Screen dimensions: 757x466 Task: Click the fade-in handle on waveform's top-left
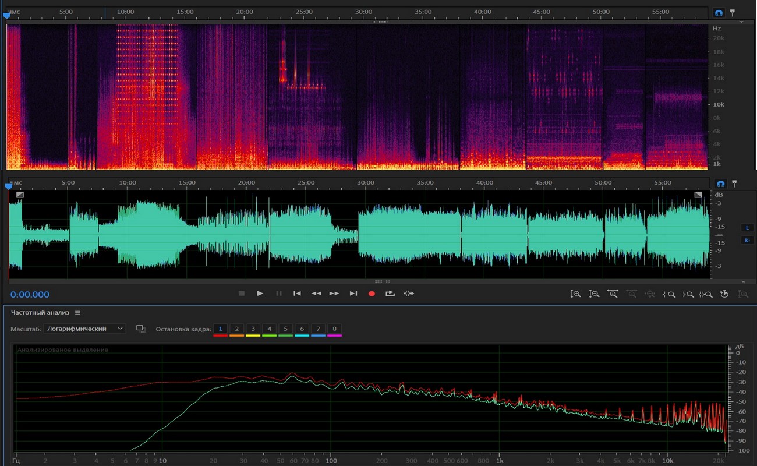pos(20,195)
